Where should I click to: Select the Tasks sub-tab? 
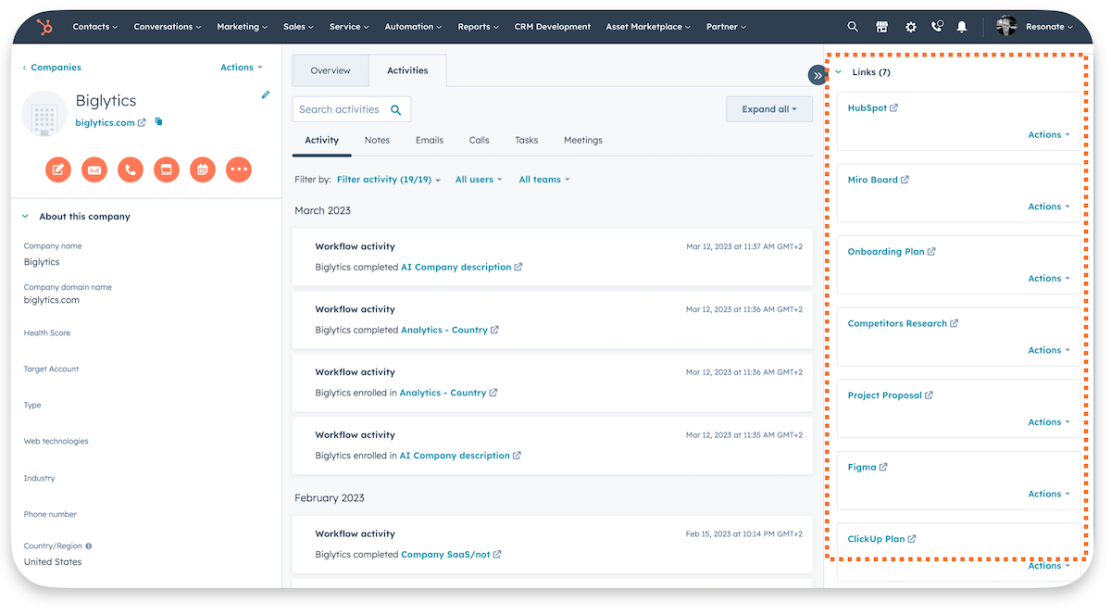tap(527, 140)
